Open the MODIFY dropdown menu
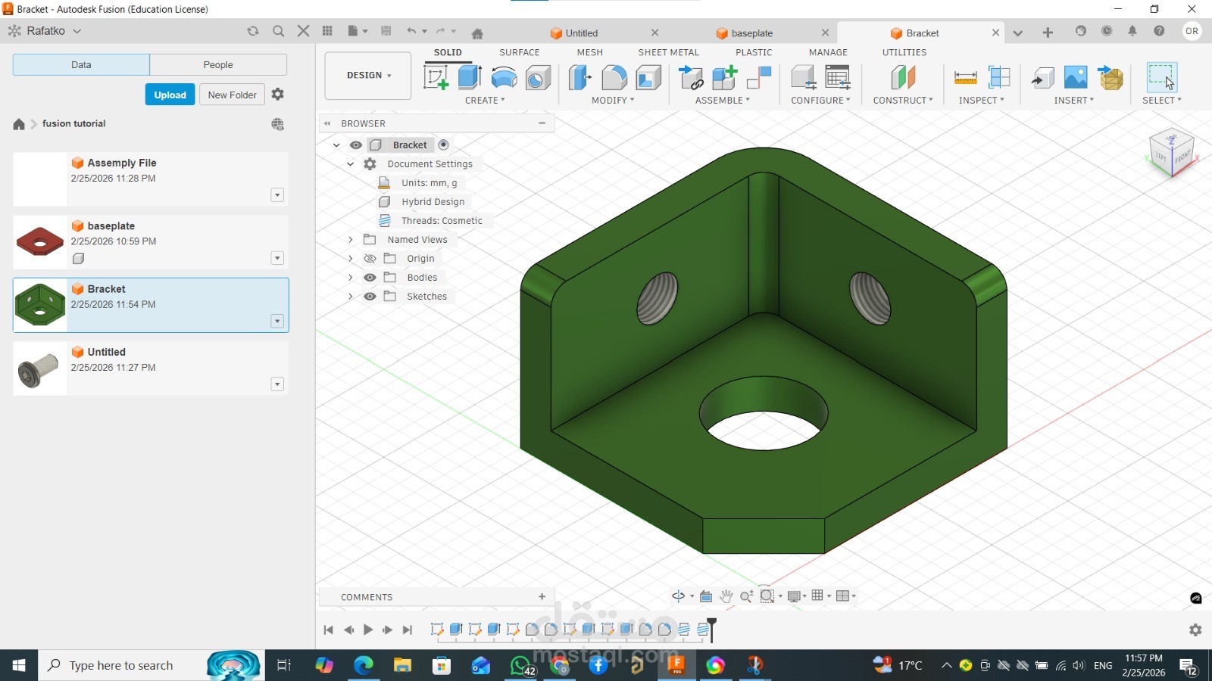 pyautogui.click(x=613, y=100)
